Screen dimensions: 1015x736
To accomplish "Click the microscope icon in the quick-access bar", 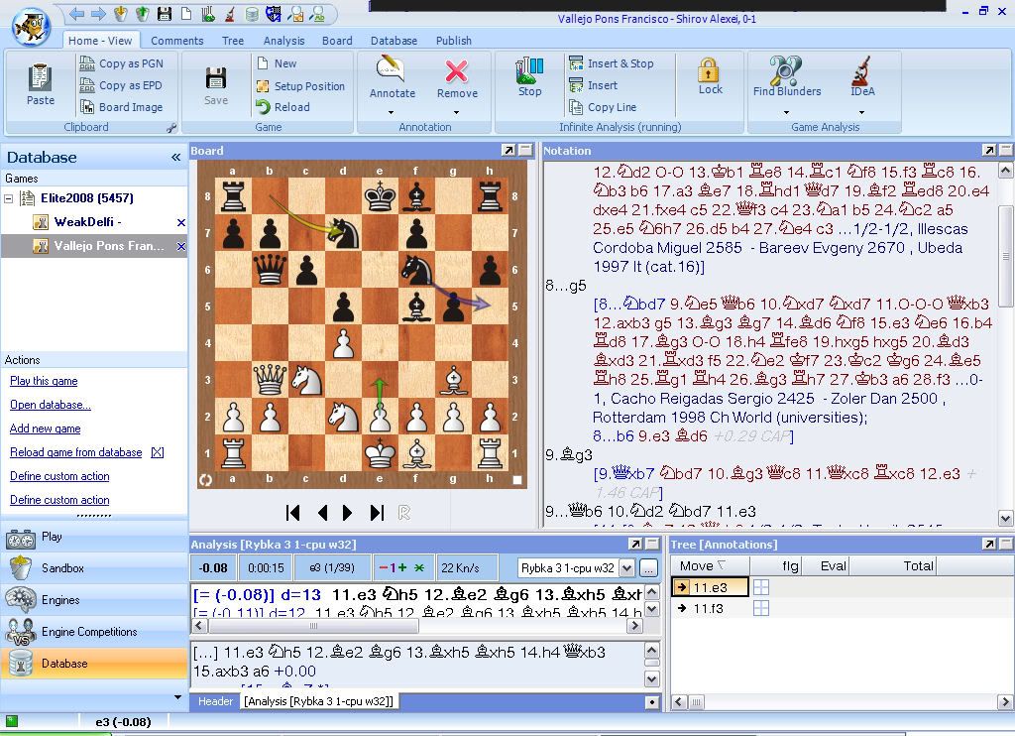I will coord(230,13).
